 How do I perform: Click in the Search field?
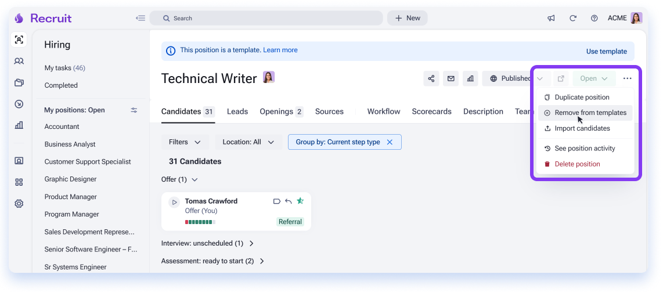click(x=266, y=18)
